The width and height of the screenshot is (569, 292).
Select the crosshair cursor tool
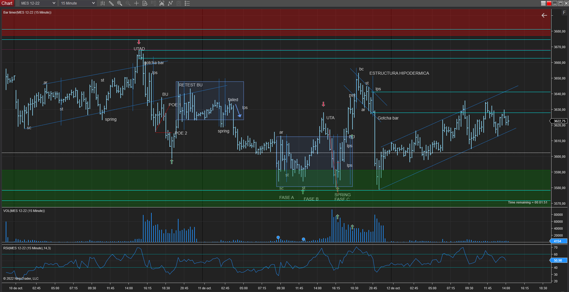137,3
